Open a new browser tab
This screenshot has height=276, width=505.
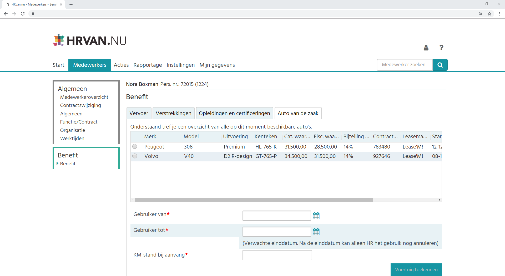tap(71, 4)
